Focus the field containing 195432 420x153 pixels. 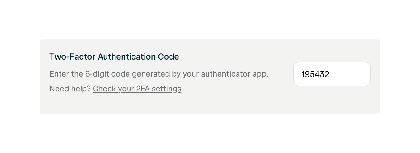tap(332, 74)
